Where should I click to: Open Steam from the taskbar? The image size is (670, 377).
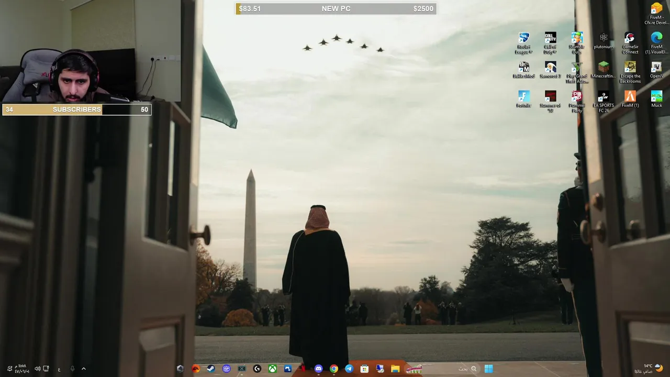pyautogui.click(x=211, y=369)
